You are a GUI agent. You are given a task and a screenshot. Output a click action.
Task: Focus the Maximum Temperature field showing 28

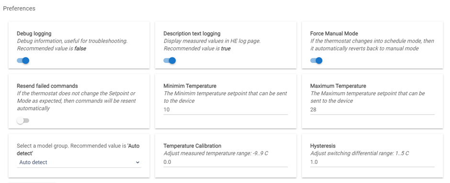372,110
